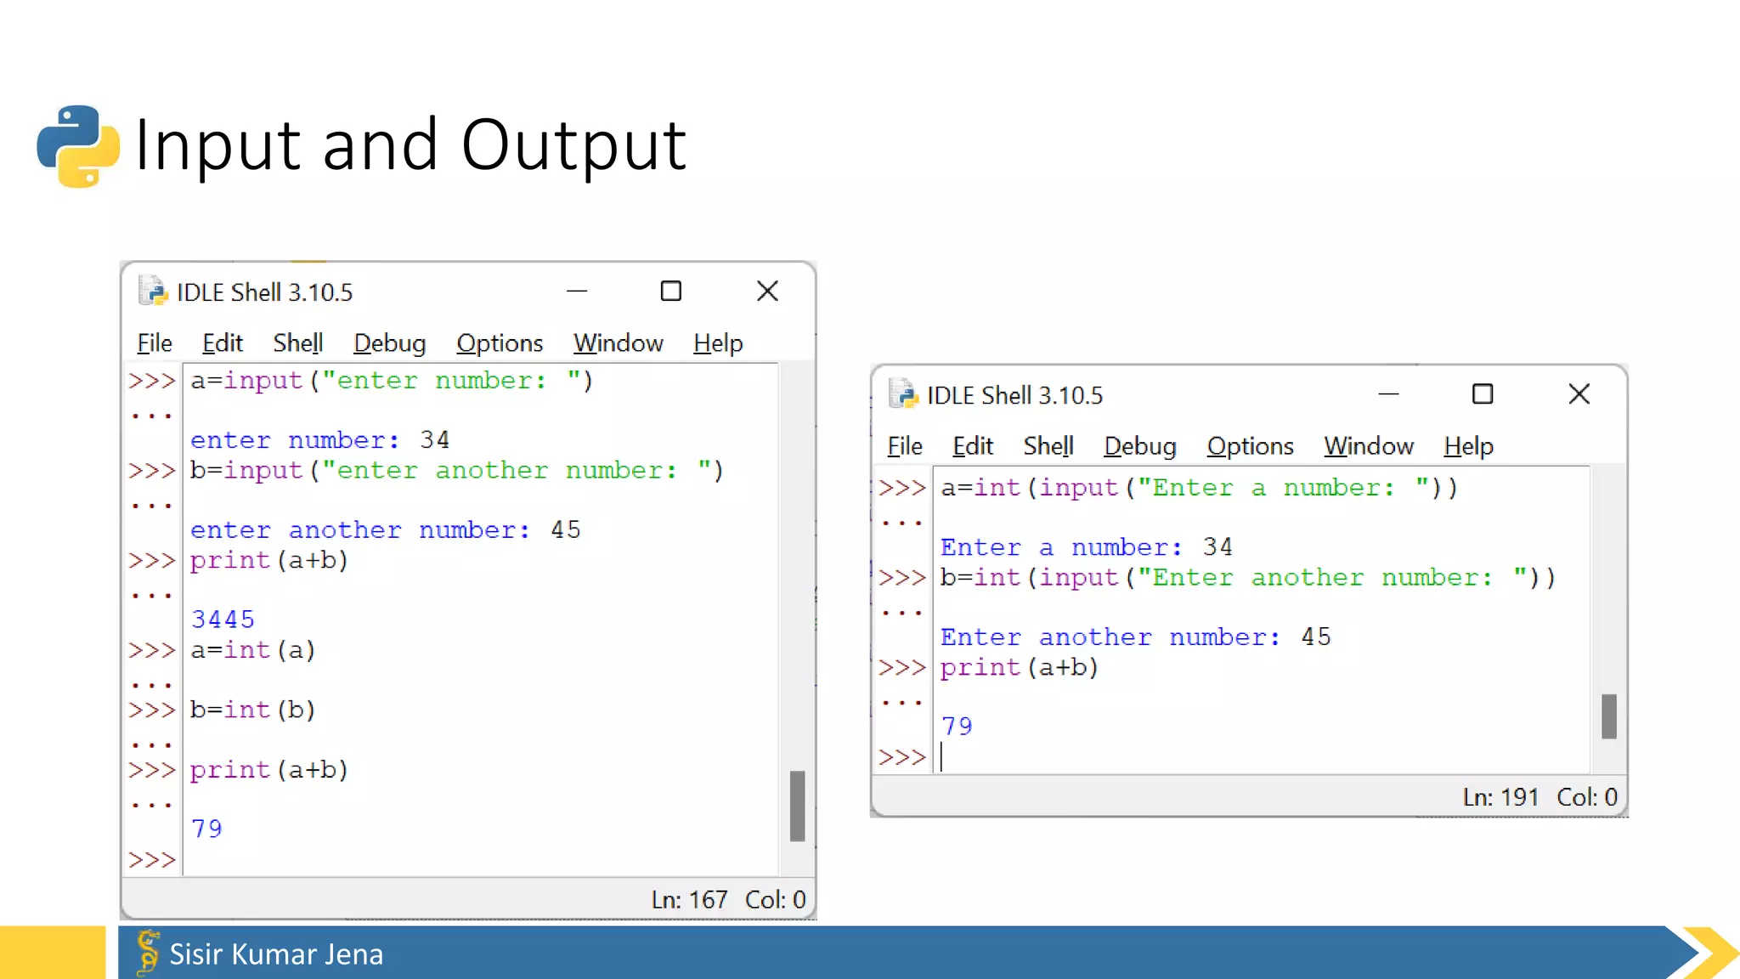This screenshot has width=1740, height=979.
Task: Click the left shell's vertical scrollbar thumb
Action: pyautogui.click(x=797, y=806)
